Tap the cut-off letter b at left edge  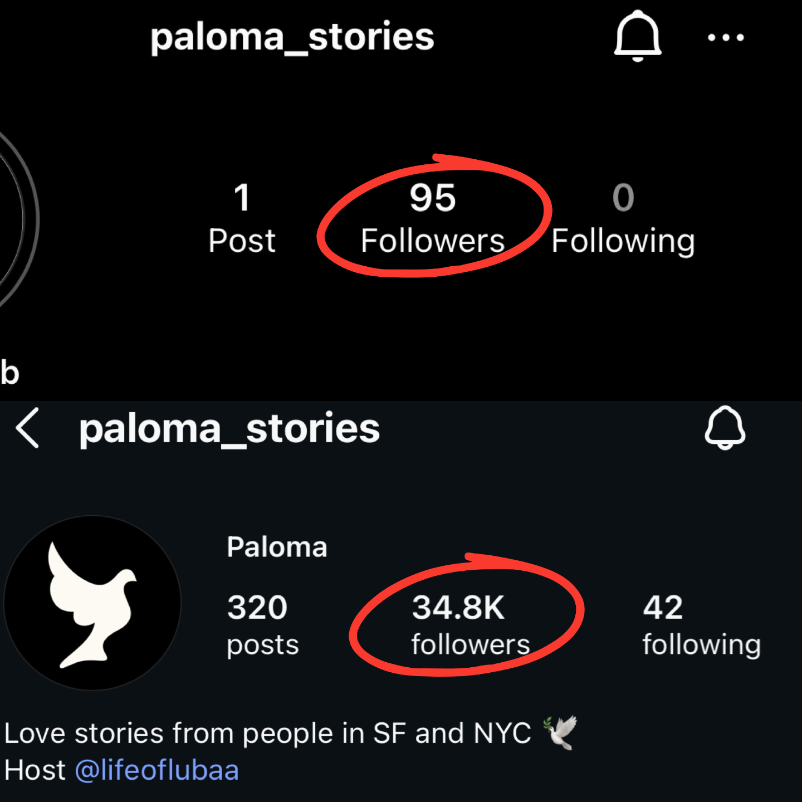click(9, 373)
